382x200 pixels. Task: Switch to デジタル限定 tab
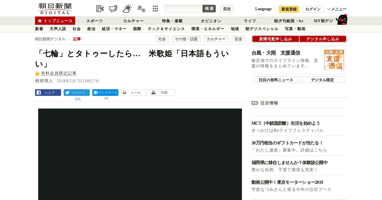(322, 80)
